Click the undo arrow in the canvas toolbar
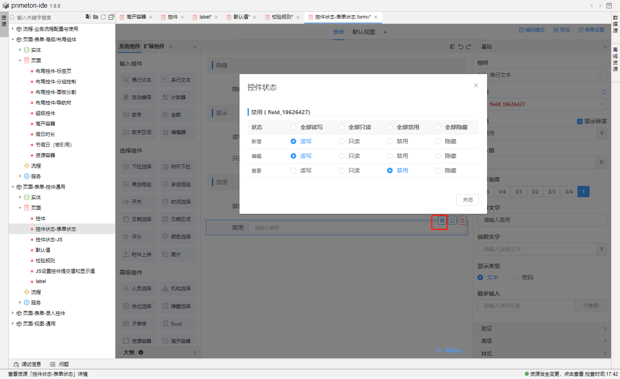The image size is (620, 379). [460, 47]
